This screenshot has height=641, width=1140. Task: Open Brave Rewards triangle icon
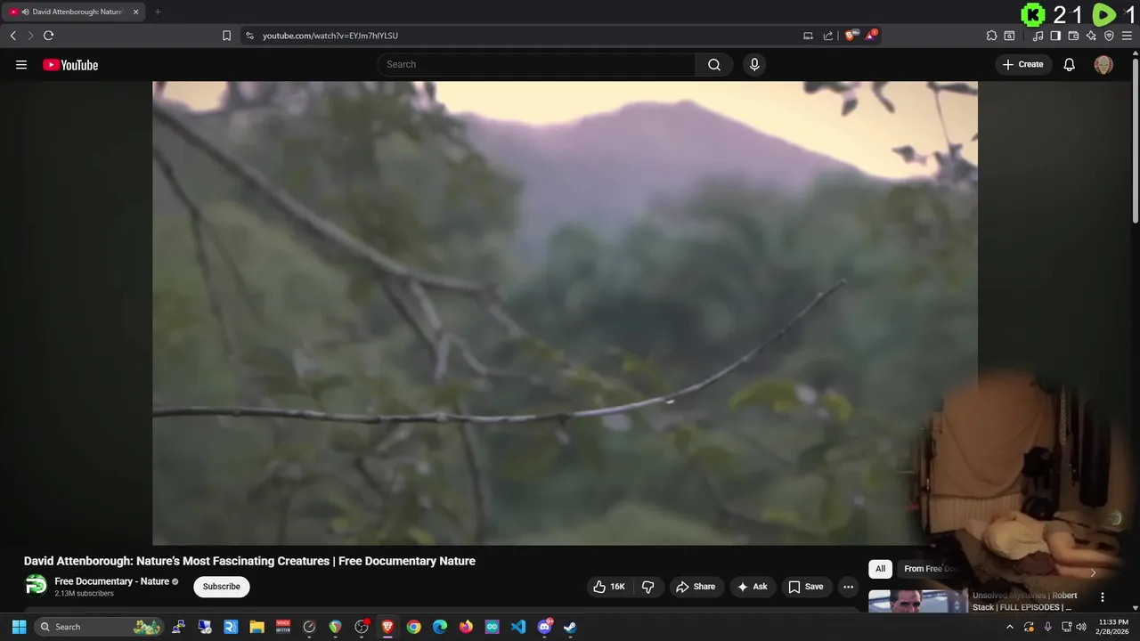[871, 36]
